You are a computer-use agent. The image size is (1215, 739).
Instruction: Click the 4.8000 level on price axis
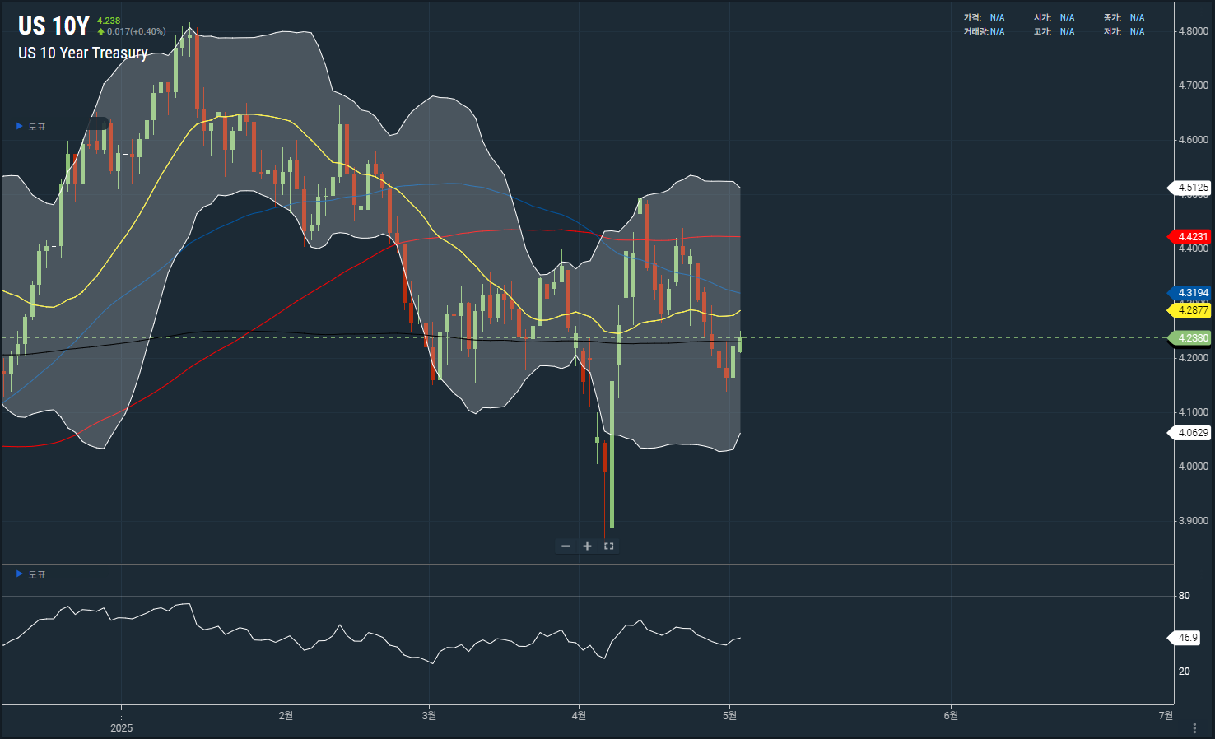point(1193,31)
